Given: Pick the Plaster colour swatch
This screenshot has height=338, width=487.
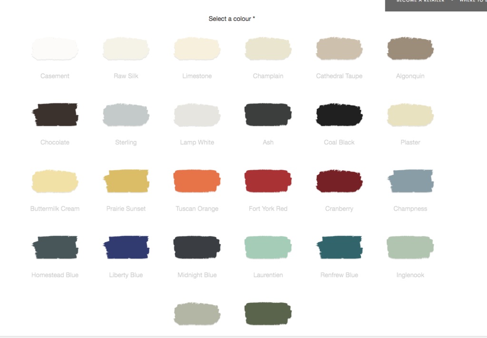Looking at the screenshot, I should [x=410, y=115].
